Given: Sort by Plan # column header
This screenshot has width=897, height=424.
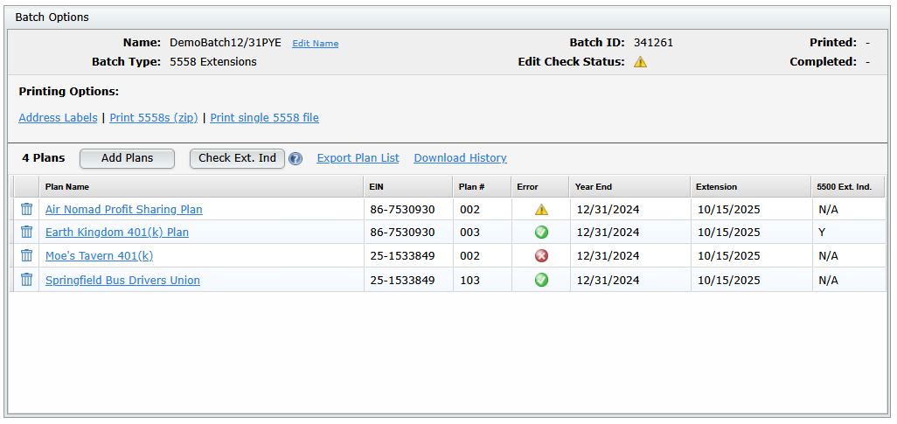Looking at the screenshot, I should (483, 186).
